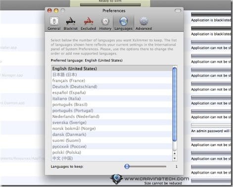The image size is (233, 187).
Task: Select English (United States) in the list
Action: coord(112,69)
